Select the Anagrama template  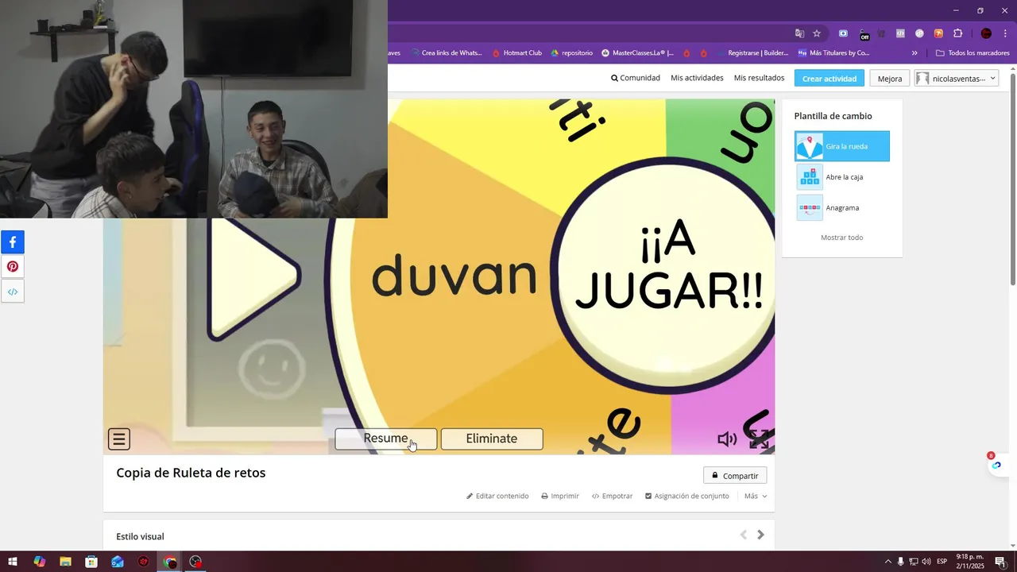842,208
